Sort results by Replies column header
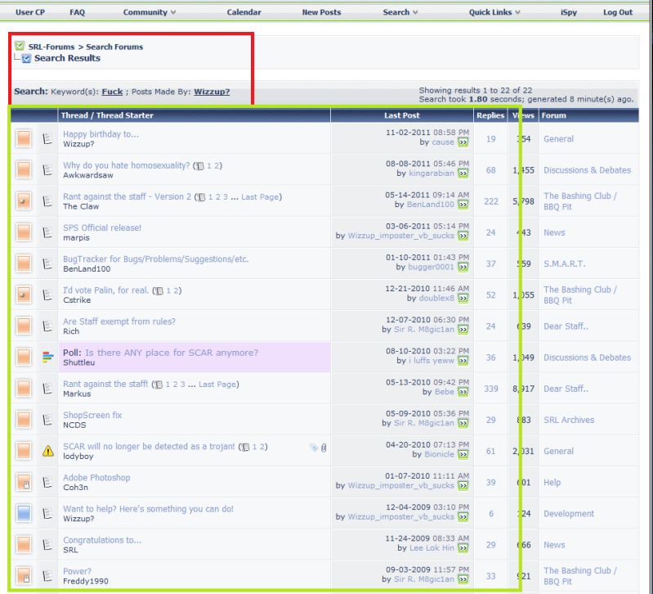The height and width of the screenshot is (594, 653). (490, 115)
